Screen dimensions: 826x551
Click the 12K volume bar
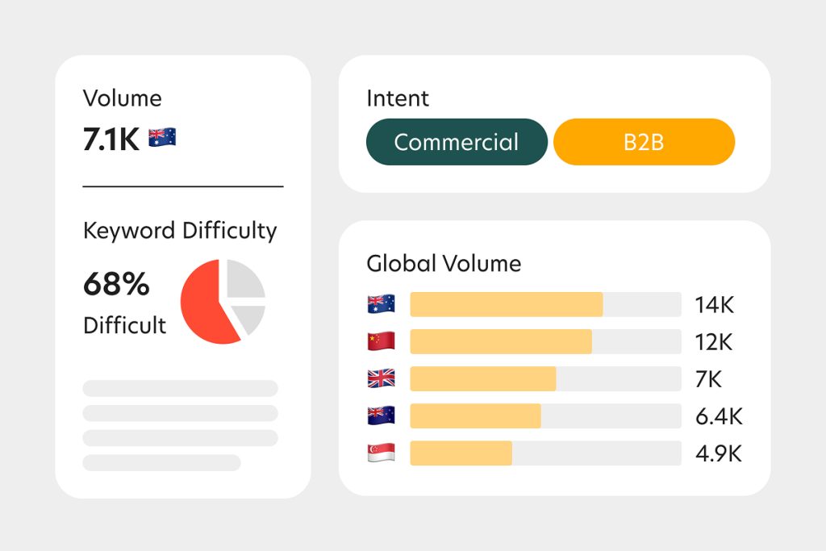point(500,341)
